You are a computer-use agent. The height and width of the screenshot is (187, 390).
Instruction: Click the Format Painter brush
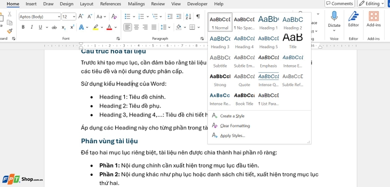pyautogui.click(x=9, y=31)
